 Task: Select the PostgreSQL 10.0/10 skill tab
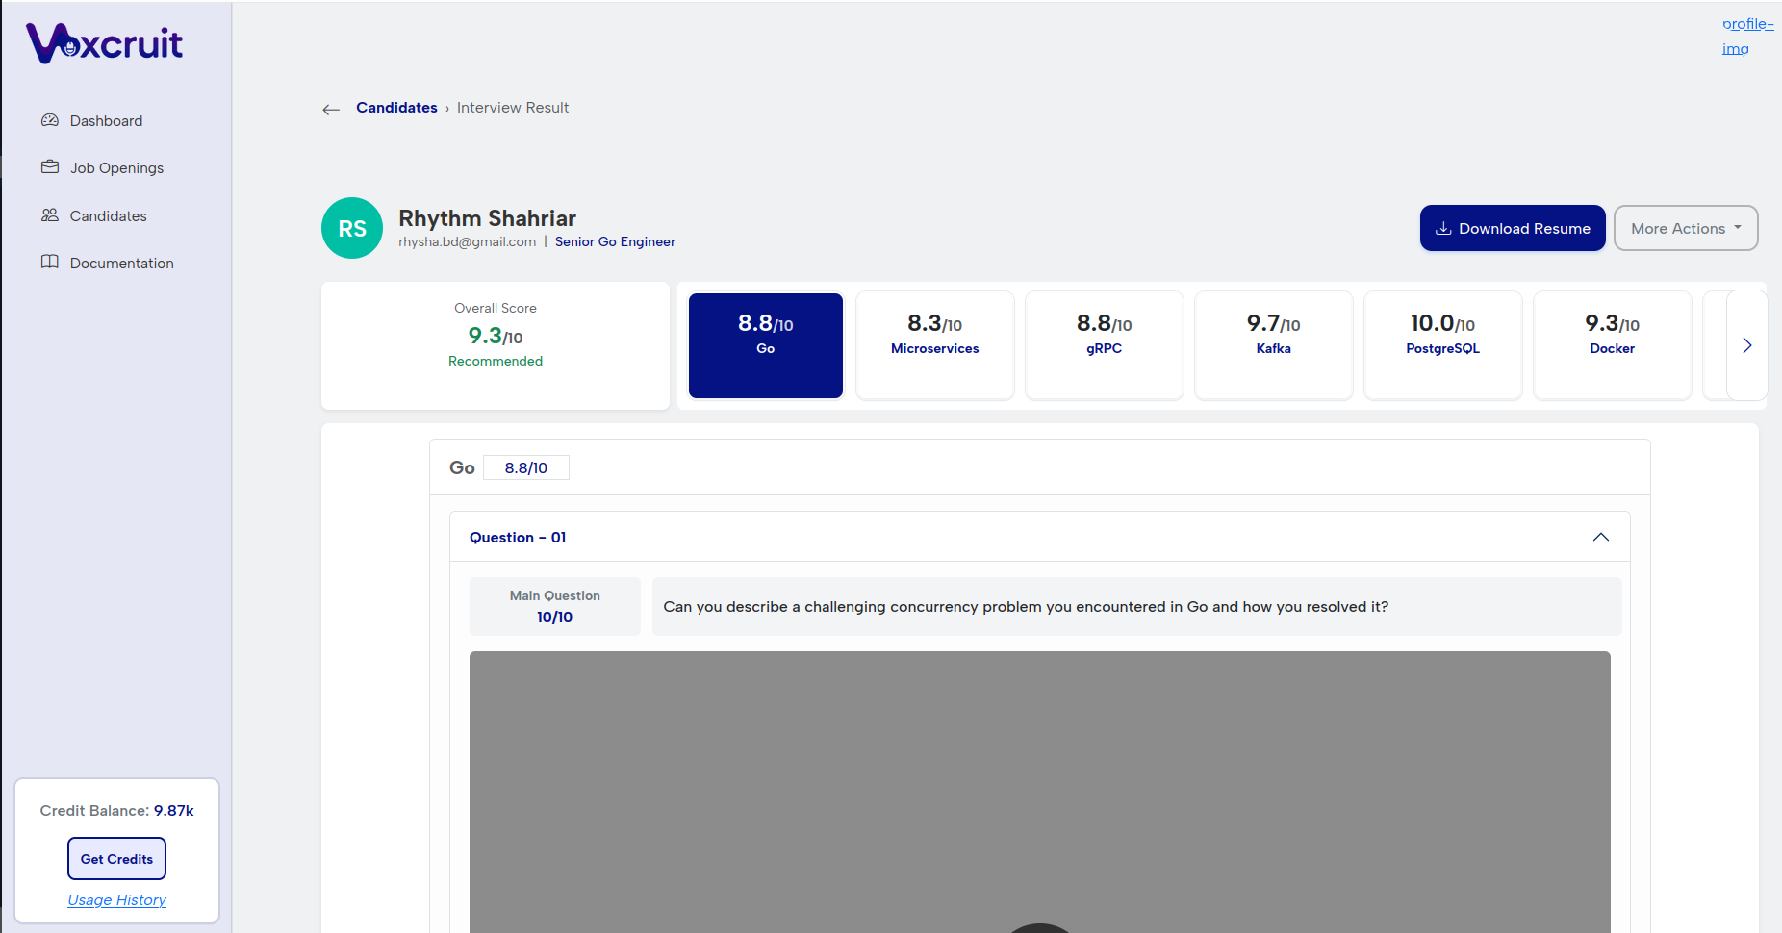1443,345
